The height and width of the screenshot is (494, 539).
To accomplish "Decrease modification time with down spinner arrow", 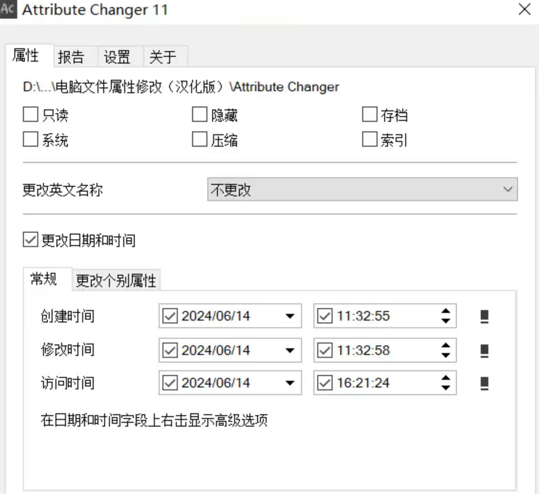I will [x=446, y=355].
